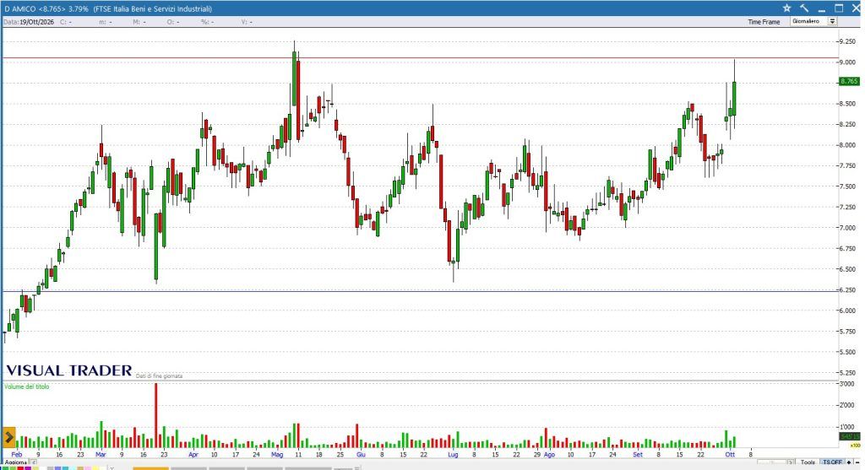
Task: Click the red horizontal resistance line near 9.000
Action: (419, 58)
